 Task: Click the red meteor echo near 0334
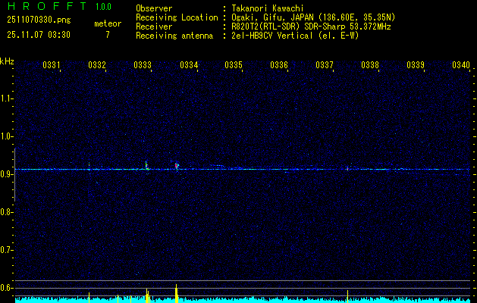click(177, 166)
